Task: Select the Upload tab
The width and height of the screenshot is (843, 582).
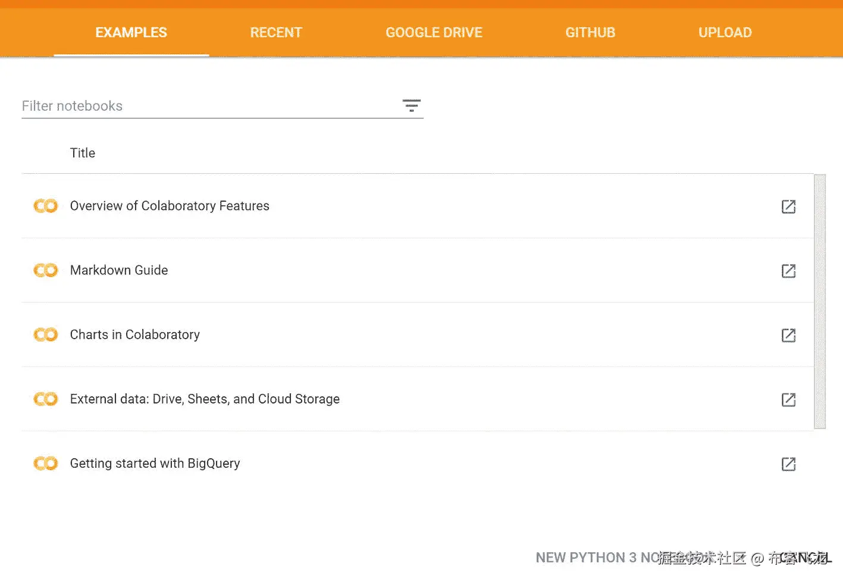Action: [725, 33]
